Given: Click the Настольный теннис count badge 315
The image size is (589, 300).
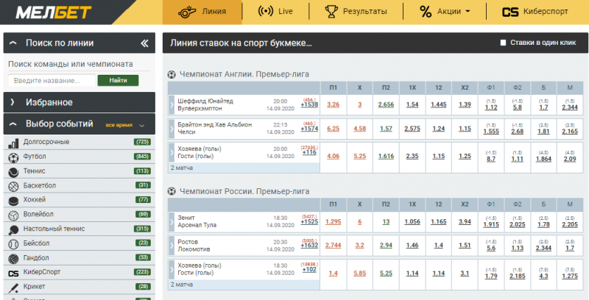Looking at the screenshot, I should pos(142,229).
